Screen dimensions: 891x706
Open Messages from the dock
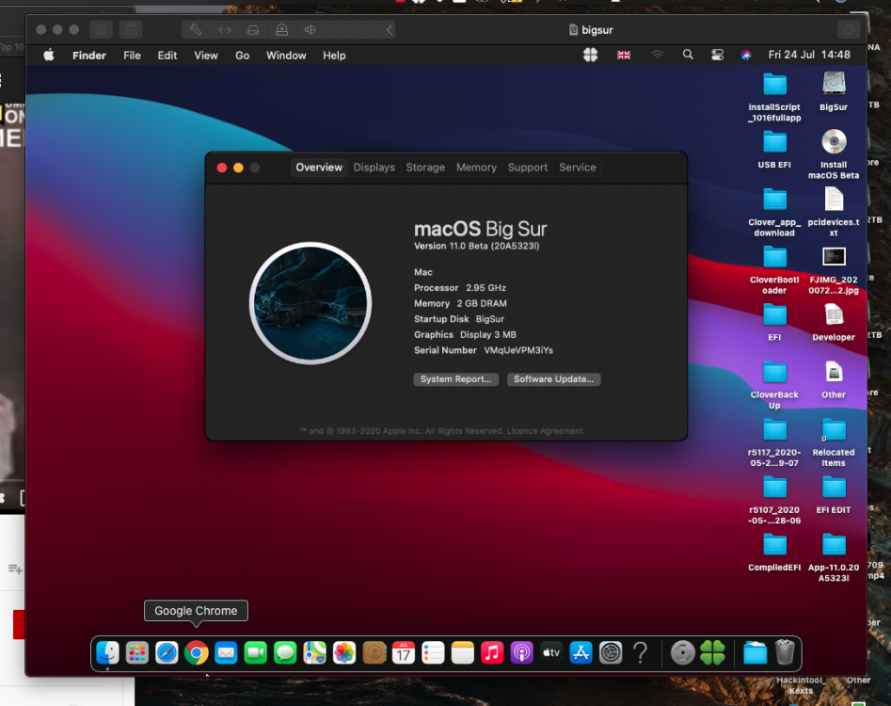point(285,652)
